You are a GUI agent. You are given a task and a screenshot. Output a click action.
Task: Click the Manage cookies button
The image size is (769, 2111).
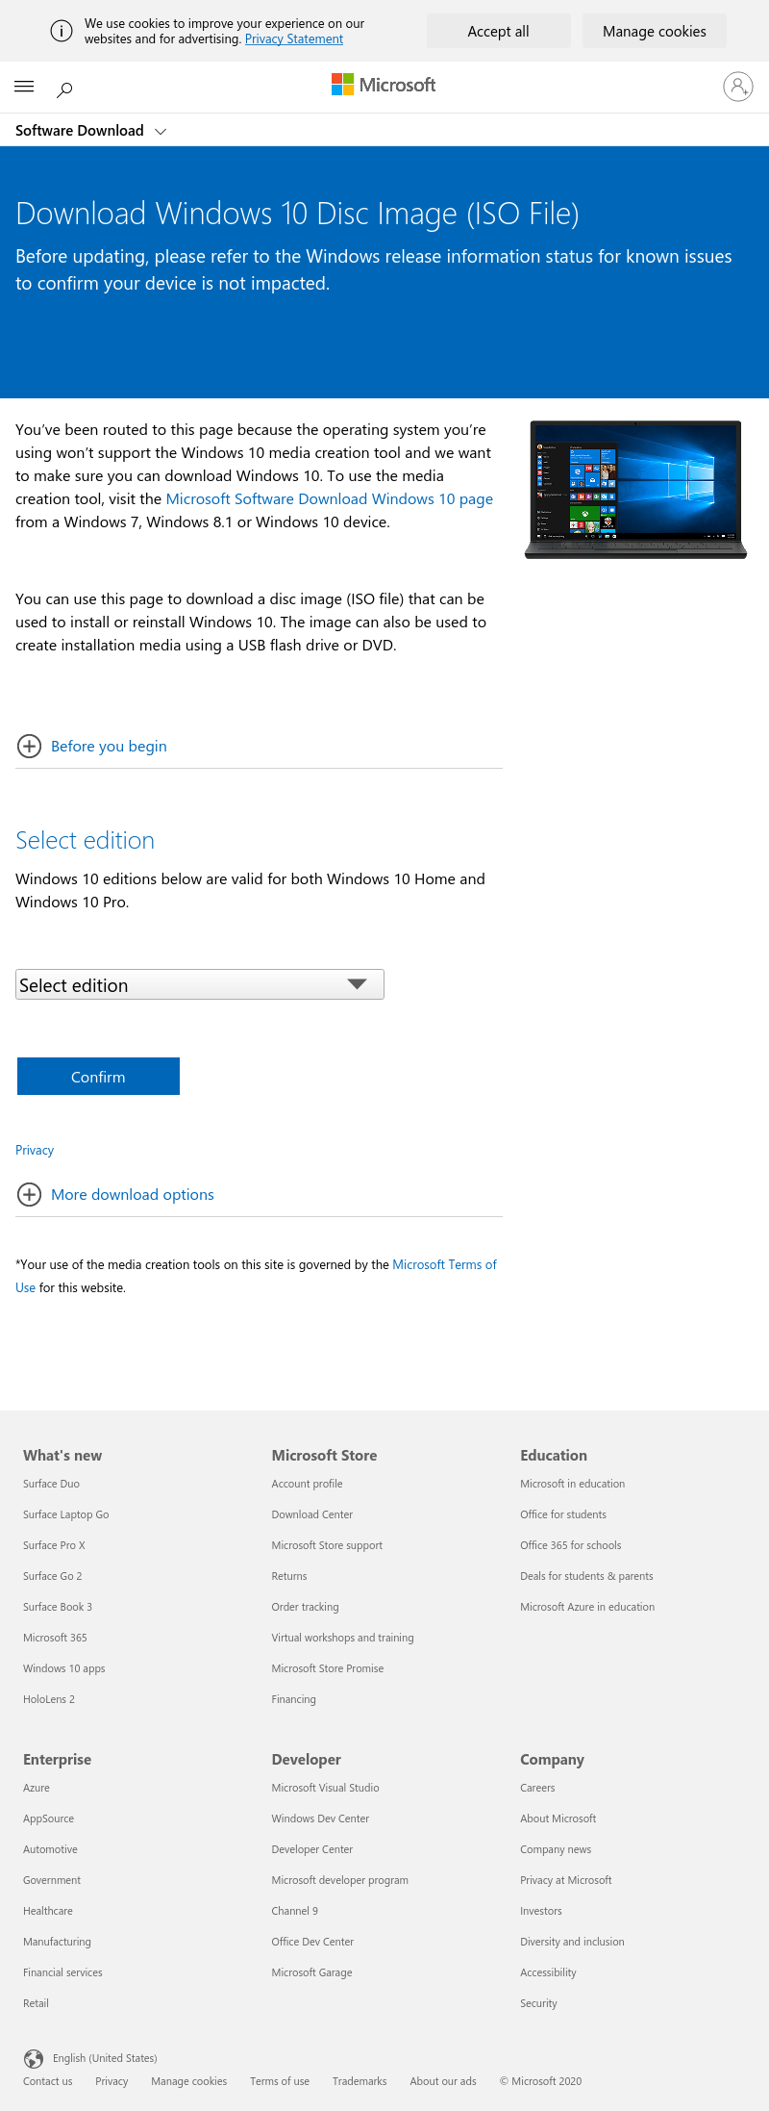coord(654,31)
